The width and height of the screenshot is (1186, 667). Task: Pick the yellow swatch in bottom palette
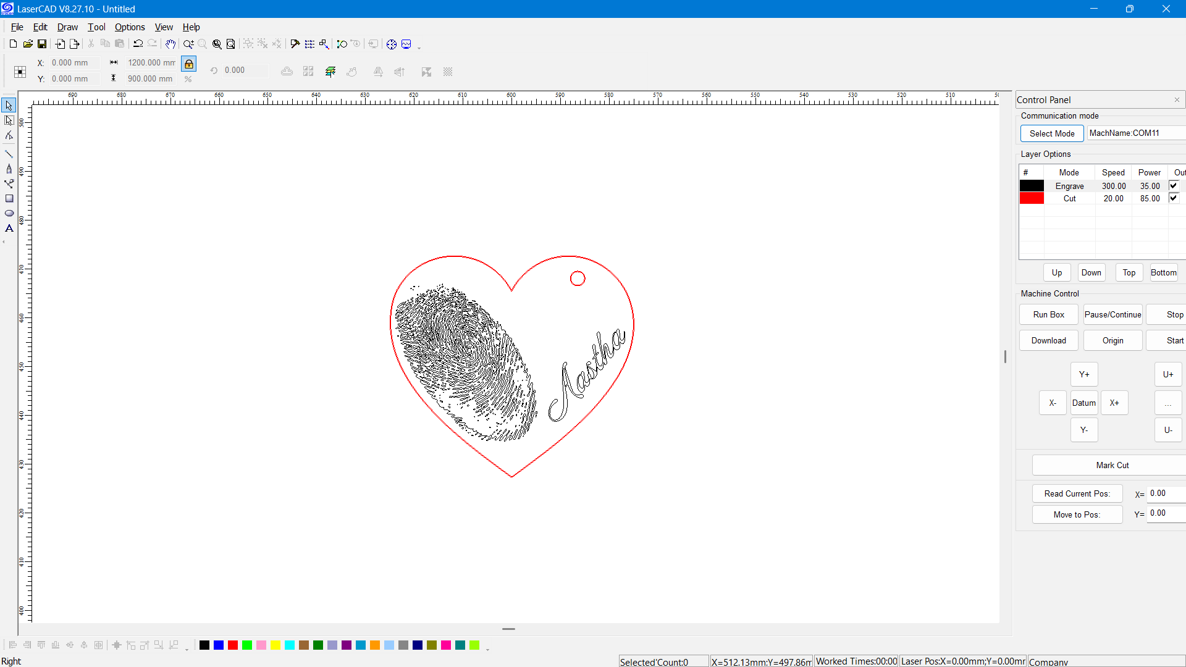point(275,645)
